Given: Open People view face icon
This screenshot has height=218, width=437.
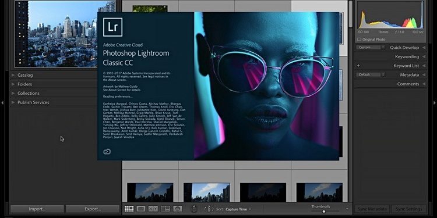Looking at the screenshot, I should click(178, 209).
